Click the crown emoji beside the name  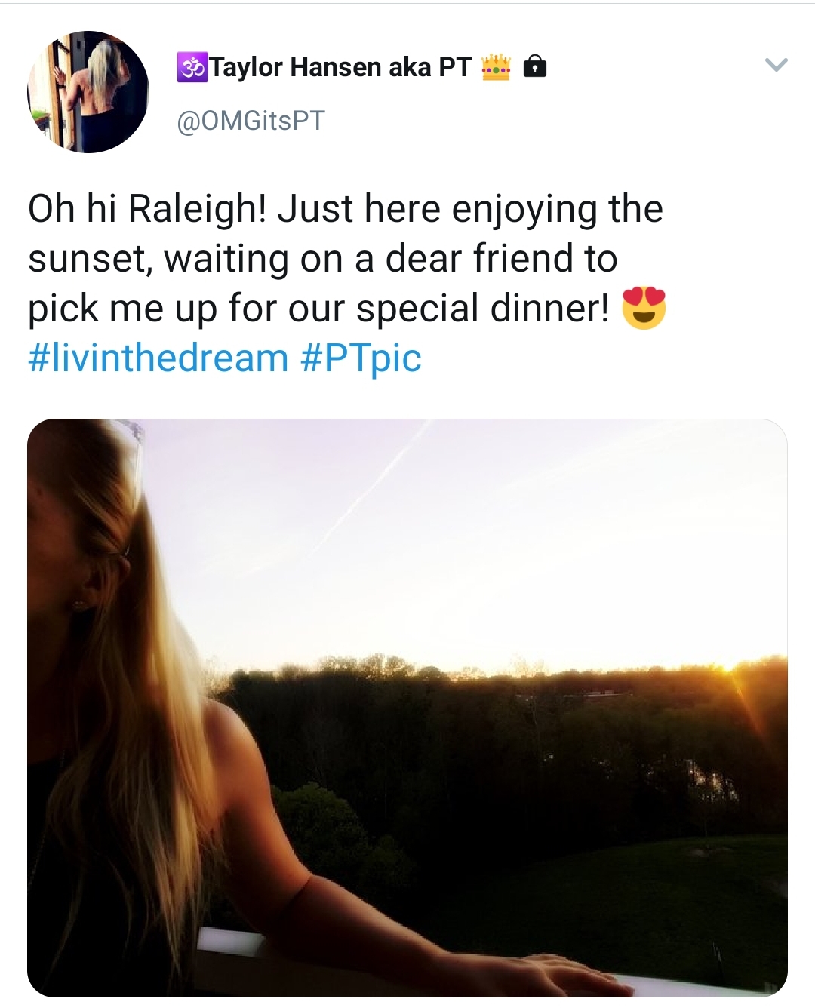click(x=496, y=68)
